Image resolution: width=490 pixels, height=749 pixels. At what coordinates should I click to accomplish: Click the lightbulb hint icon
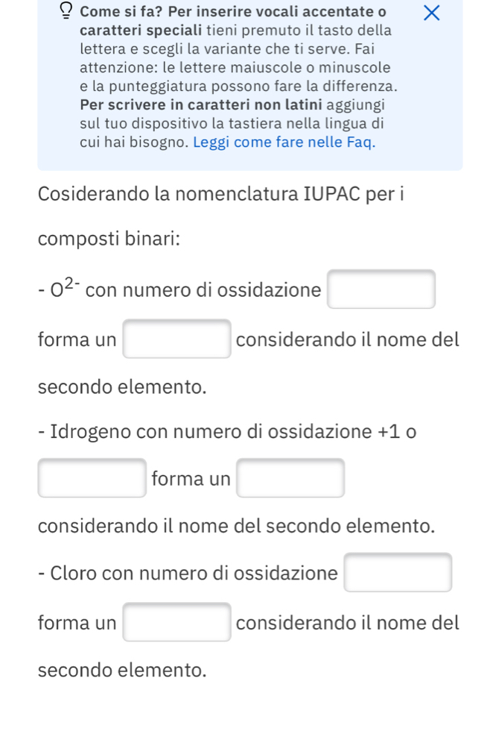(67, 10)
